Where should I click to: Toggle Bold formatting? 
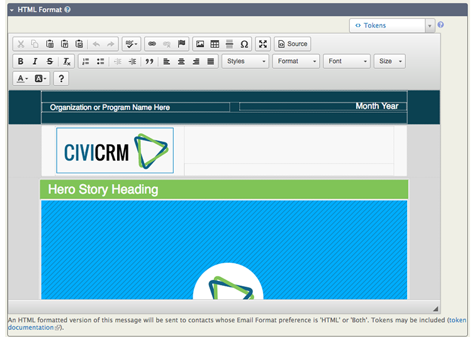pyautogui.click(x=21, y=62)
